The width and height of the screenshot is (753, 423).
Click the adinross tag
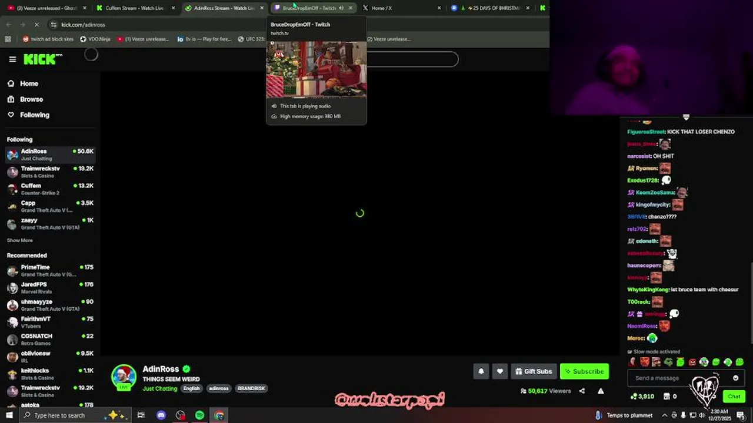(219, 388)
